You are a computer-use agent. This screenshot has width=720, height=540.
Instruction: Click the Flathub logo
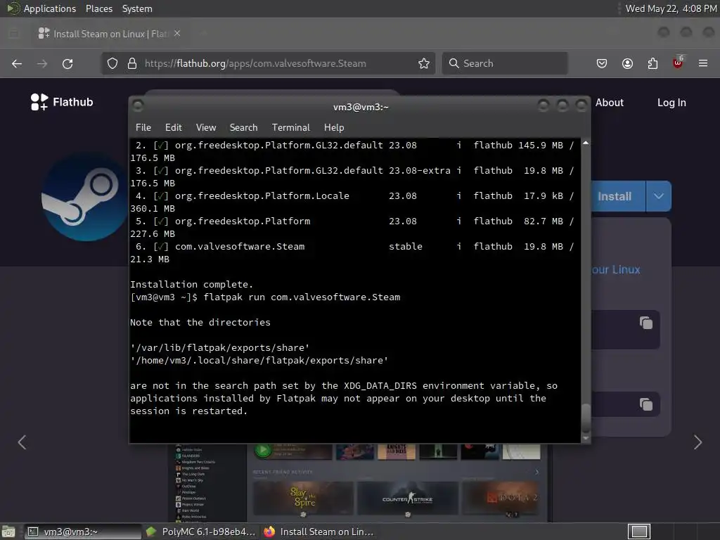tap(62, 102)
